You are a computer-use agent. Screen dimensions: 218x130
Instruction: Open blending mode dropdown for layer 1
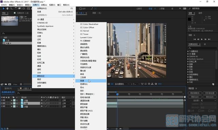[x=67, y=100]
